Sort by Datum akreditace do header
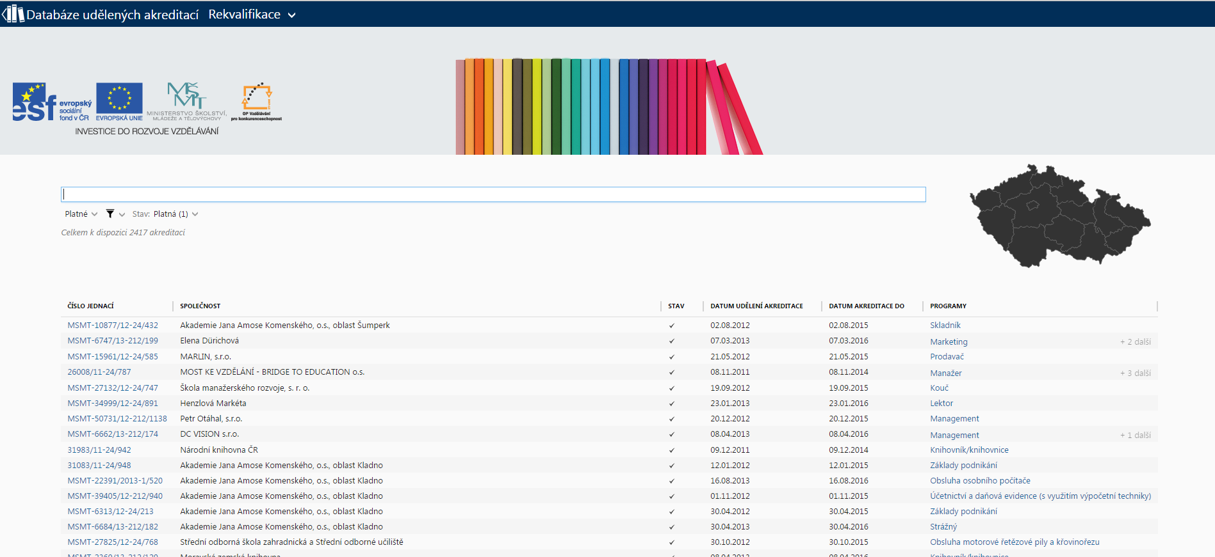Image resolution: width=1215 pixels, height=557 pixels. pyautogui.click(x=867, y=306)
